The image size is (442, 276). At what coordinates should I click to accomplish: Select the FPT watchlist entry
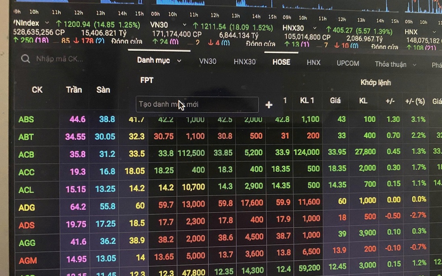point(147,80)
